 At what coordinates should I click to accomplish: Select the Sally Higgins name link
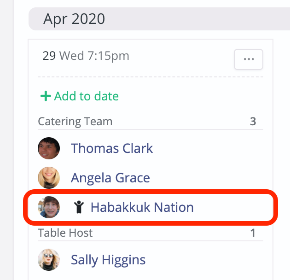108,260
